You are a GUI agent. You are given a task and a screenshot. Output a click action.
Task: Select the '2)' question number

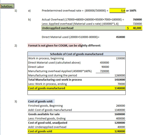(x=16, y=46)
